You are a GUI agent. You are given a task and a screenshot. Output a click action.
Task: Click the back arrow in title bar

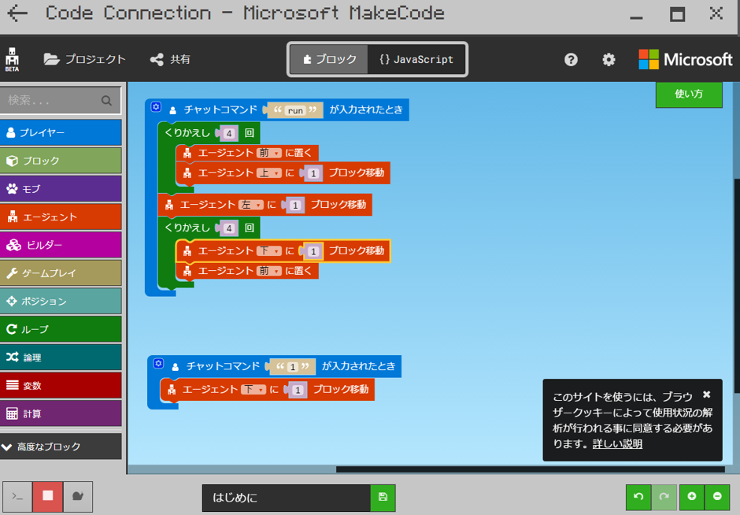(x=17, y=13)
